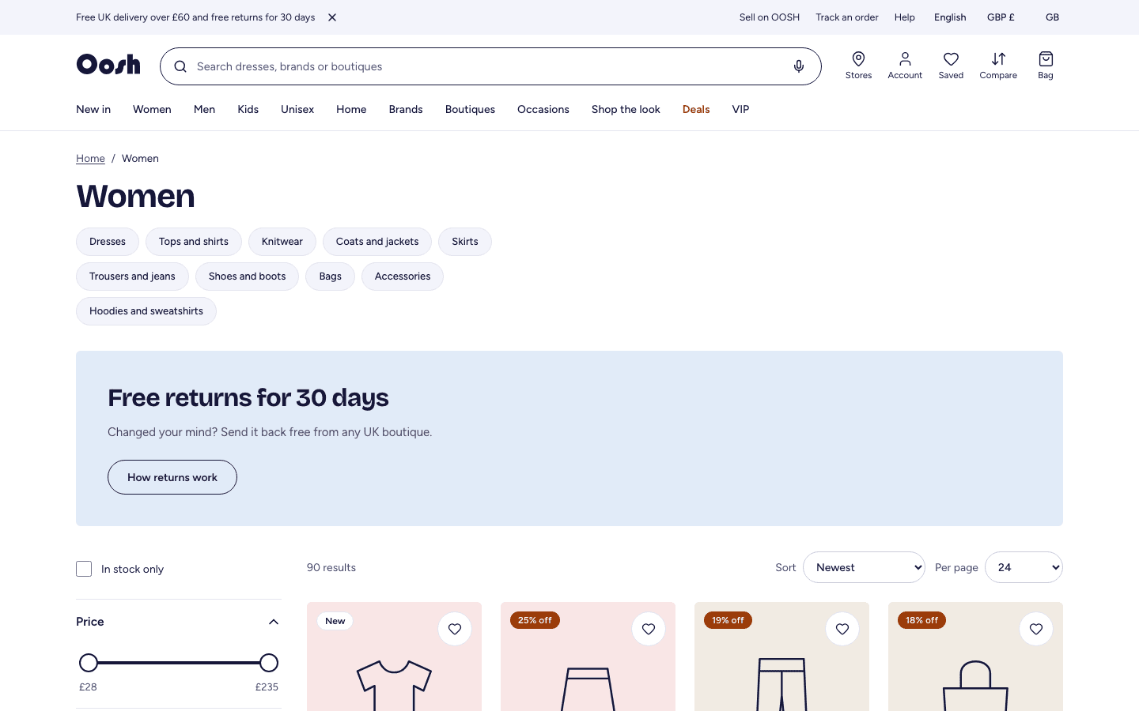This screenshot has width=1139, height=711.
Task: Filter by Skirts chip
Action: tap(465, 242)
